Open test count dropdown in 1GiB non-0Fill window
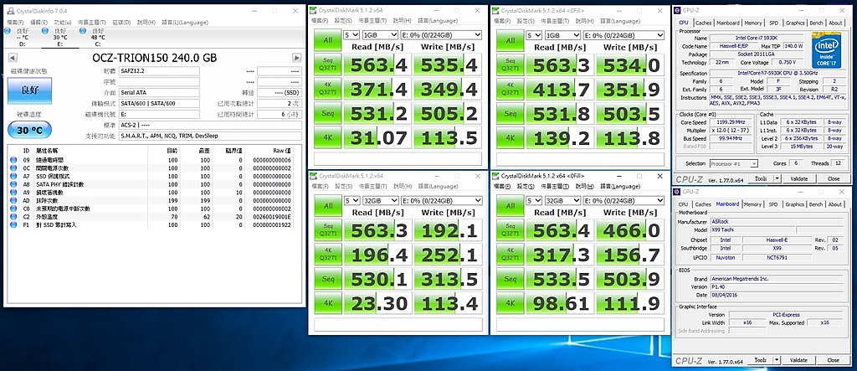The image size is (857, 371). [x=351, y=34]
